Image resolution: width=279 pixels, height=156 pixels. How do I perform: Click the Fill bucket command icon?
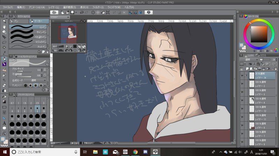tap(103, 13)
